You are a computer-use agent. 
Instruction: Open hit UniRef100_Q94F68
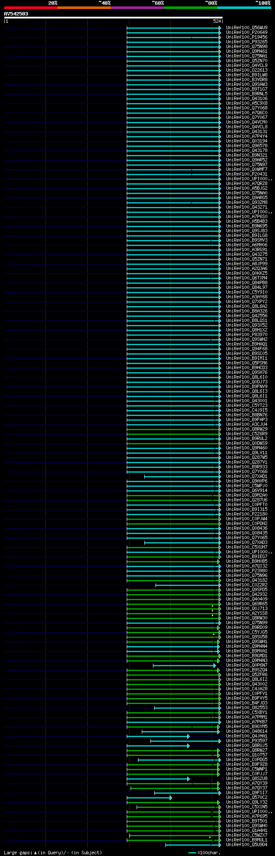tap(247, 349)
